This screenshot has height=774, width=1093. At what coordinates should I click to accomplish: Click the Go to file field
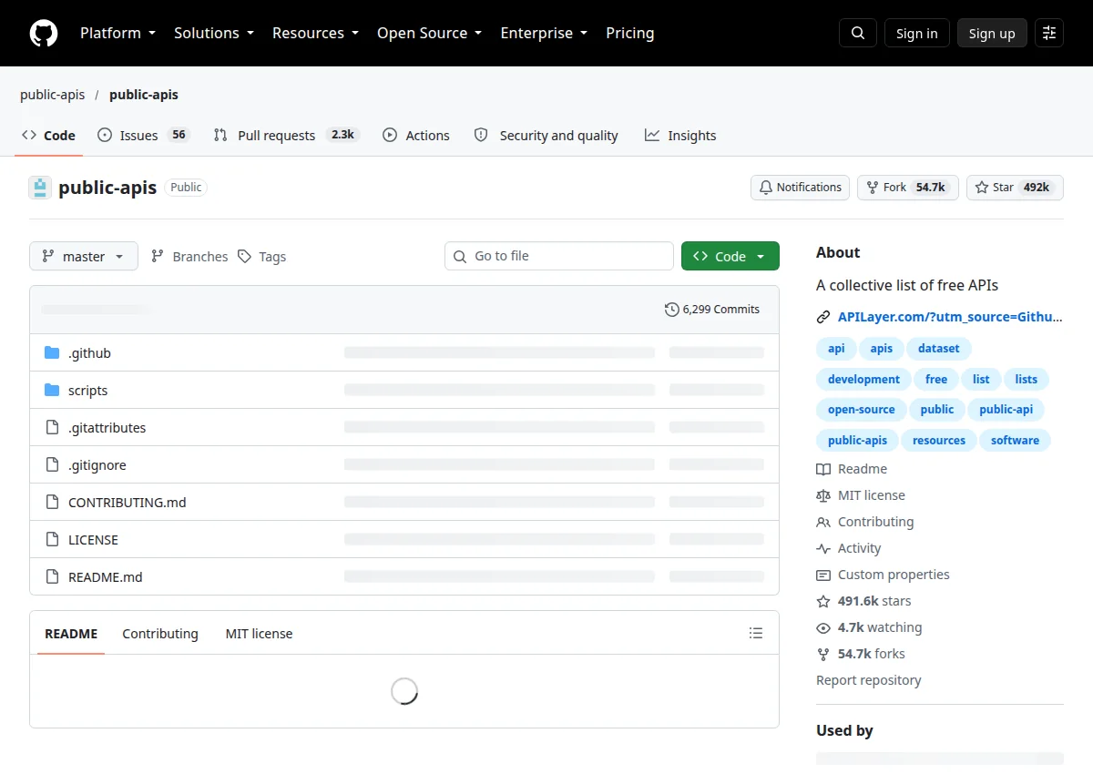pos(559,256)
